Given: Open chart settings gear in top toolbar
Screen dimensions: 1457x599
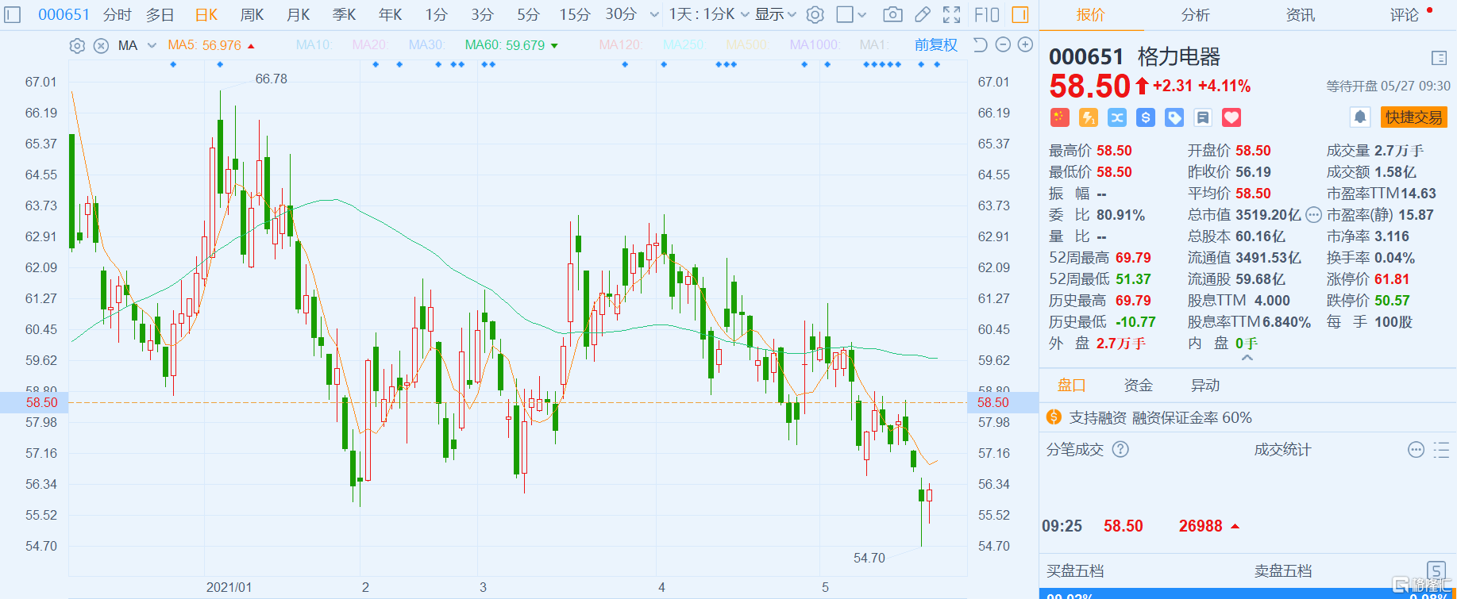Looking at the screenshot, I should [815, 14].
